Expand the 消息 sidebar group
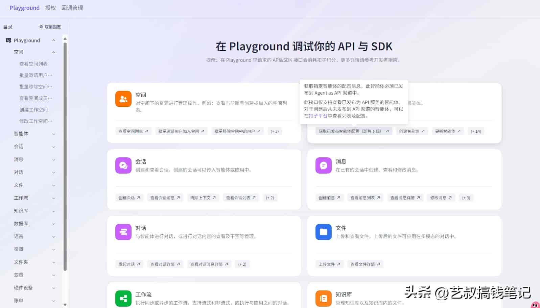Viewport: 540px width, 308px height. 53,160
